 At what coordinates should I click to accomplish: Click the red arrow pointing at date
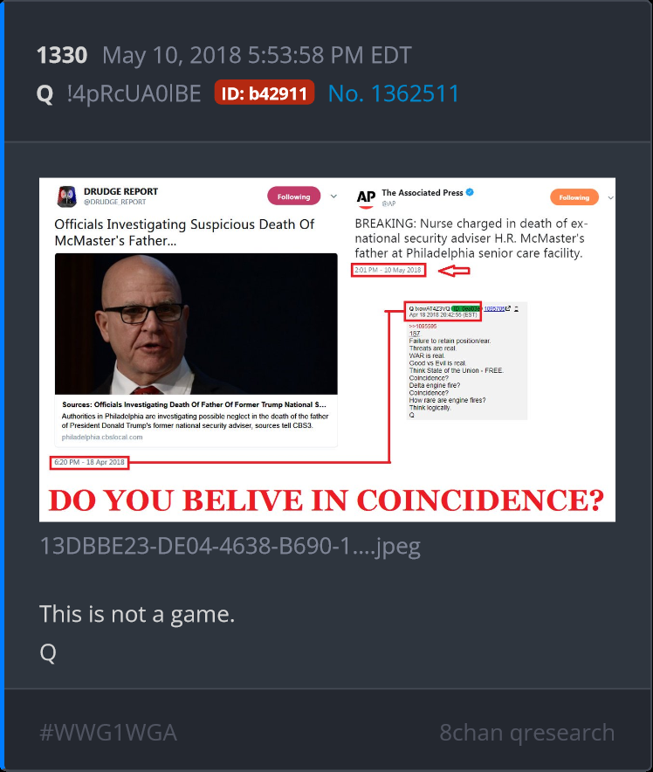(454, 271)
